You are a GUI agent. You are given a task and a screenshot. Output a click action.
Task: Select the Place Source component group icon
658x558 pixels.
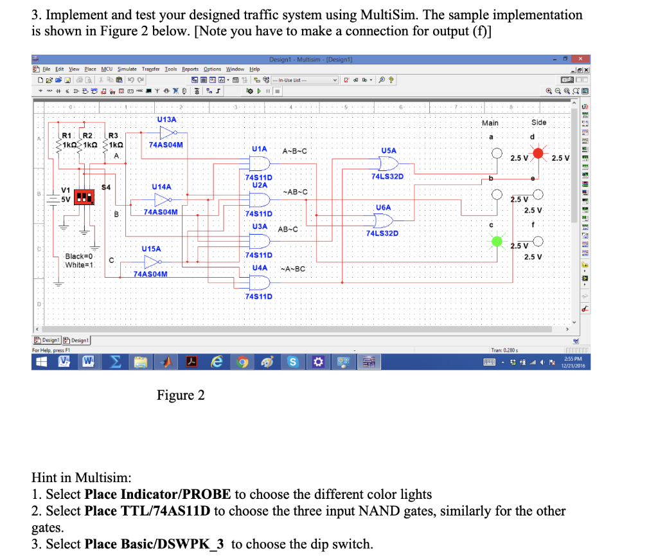point(40,91)
